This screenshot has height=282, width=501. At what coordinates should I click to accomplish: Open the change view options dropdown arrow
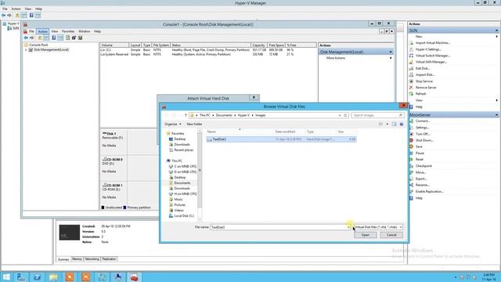point(387,124)
